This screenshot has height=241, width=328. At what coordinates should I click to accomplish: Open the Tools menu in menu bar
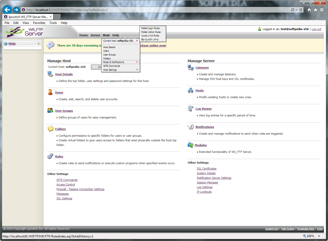(x=53, y=23)
